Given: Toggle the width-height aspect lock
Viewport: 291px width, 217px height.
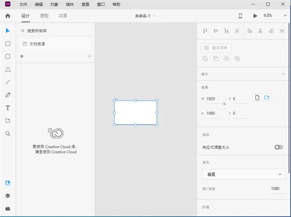Looking at the screenshot, I should 225,103.
